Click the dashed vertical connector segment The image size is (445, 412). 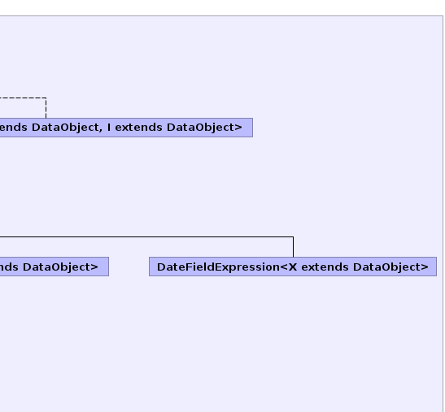pyautogui.click(x=46, y=108)
